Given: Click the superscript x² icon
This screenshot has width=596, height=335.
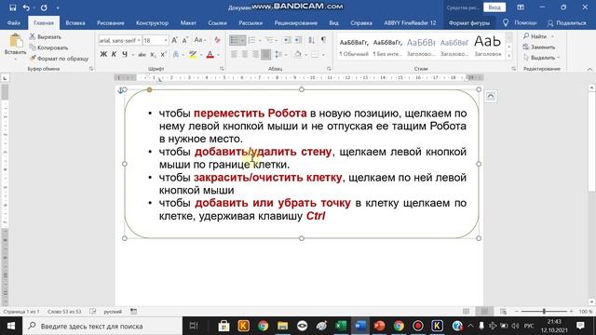Looking at the screenshot, I should point(163,55).
